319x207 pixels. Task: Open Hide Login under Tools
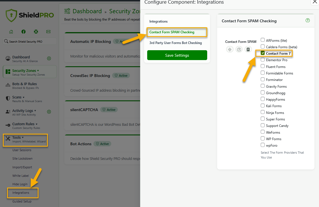[20, 184]
